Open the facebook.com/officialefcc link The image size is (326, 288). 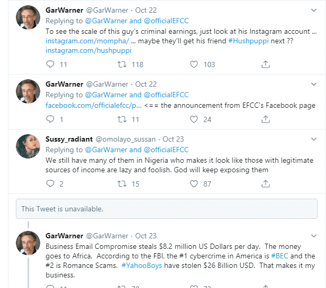[93, 105]
